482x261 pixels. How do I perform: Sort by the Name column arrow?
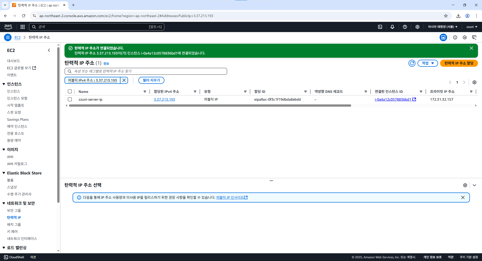click(145, 92)
